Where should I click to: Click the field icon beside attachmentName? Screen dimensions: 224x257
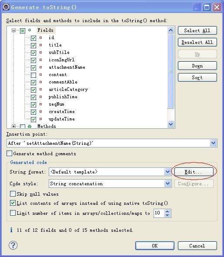40,67
